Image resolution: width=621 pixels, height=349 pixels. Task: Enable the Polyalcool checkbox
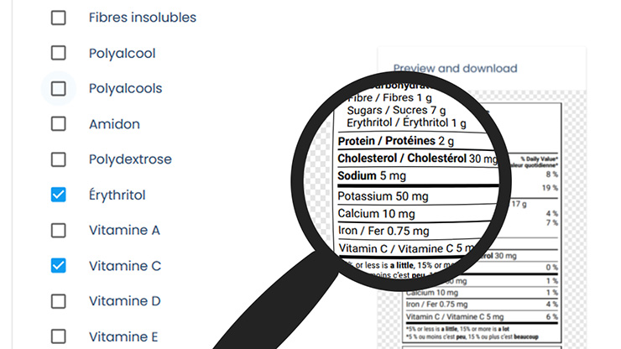tap(58, 53)
